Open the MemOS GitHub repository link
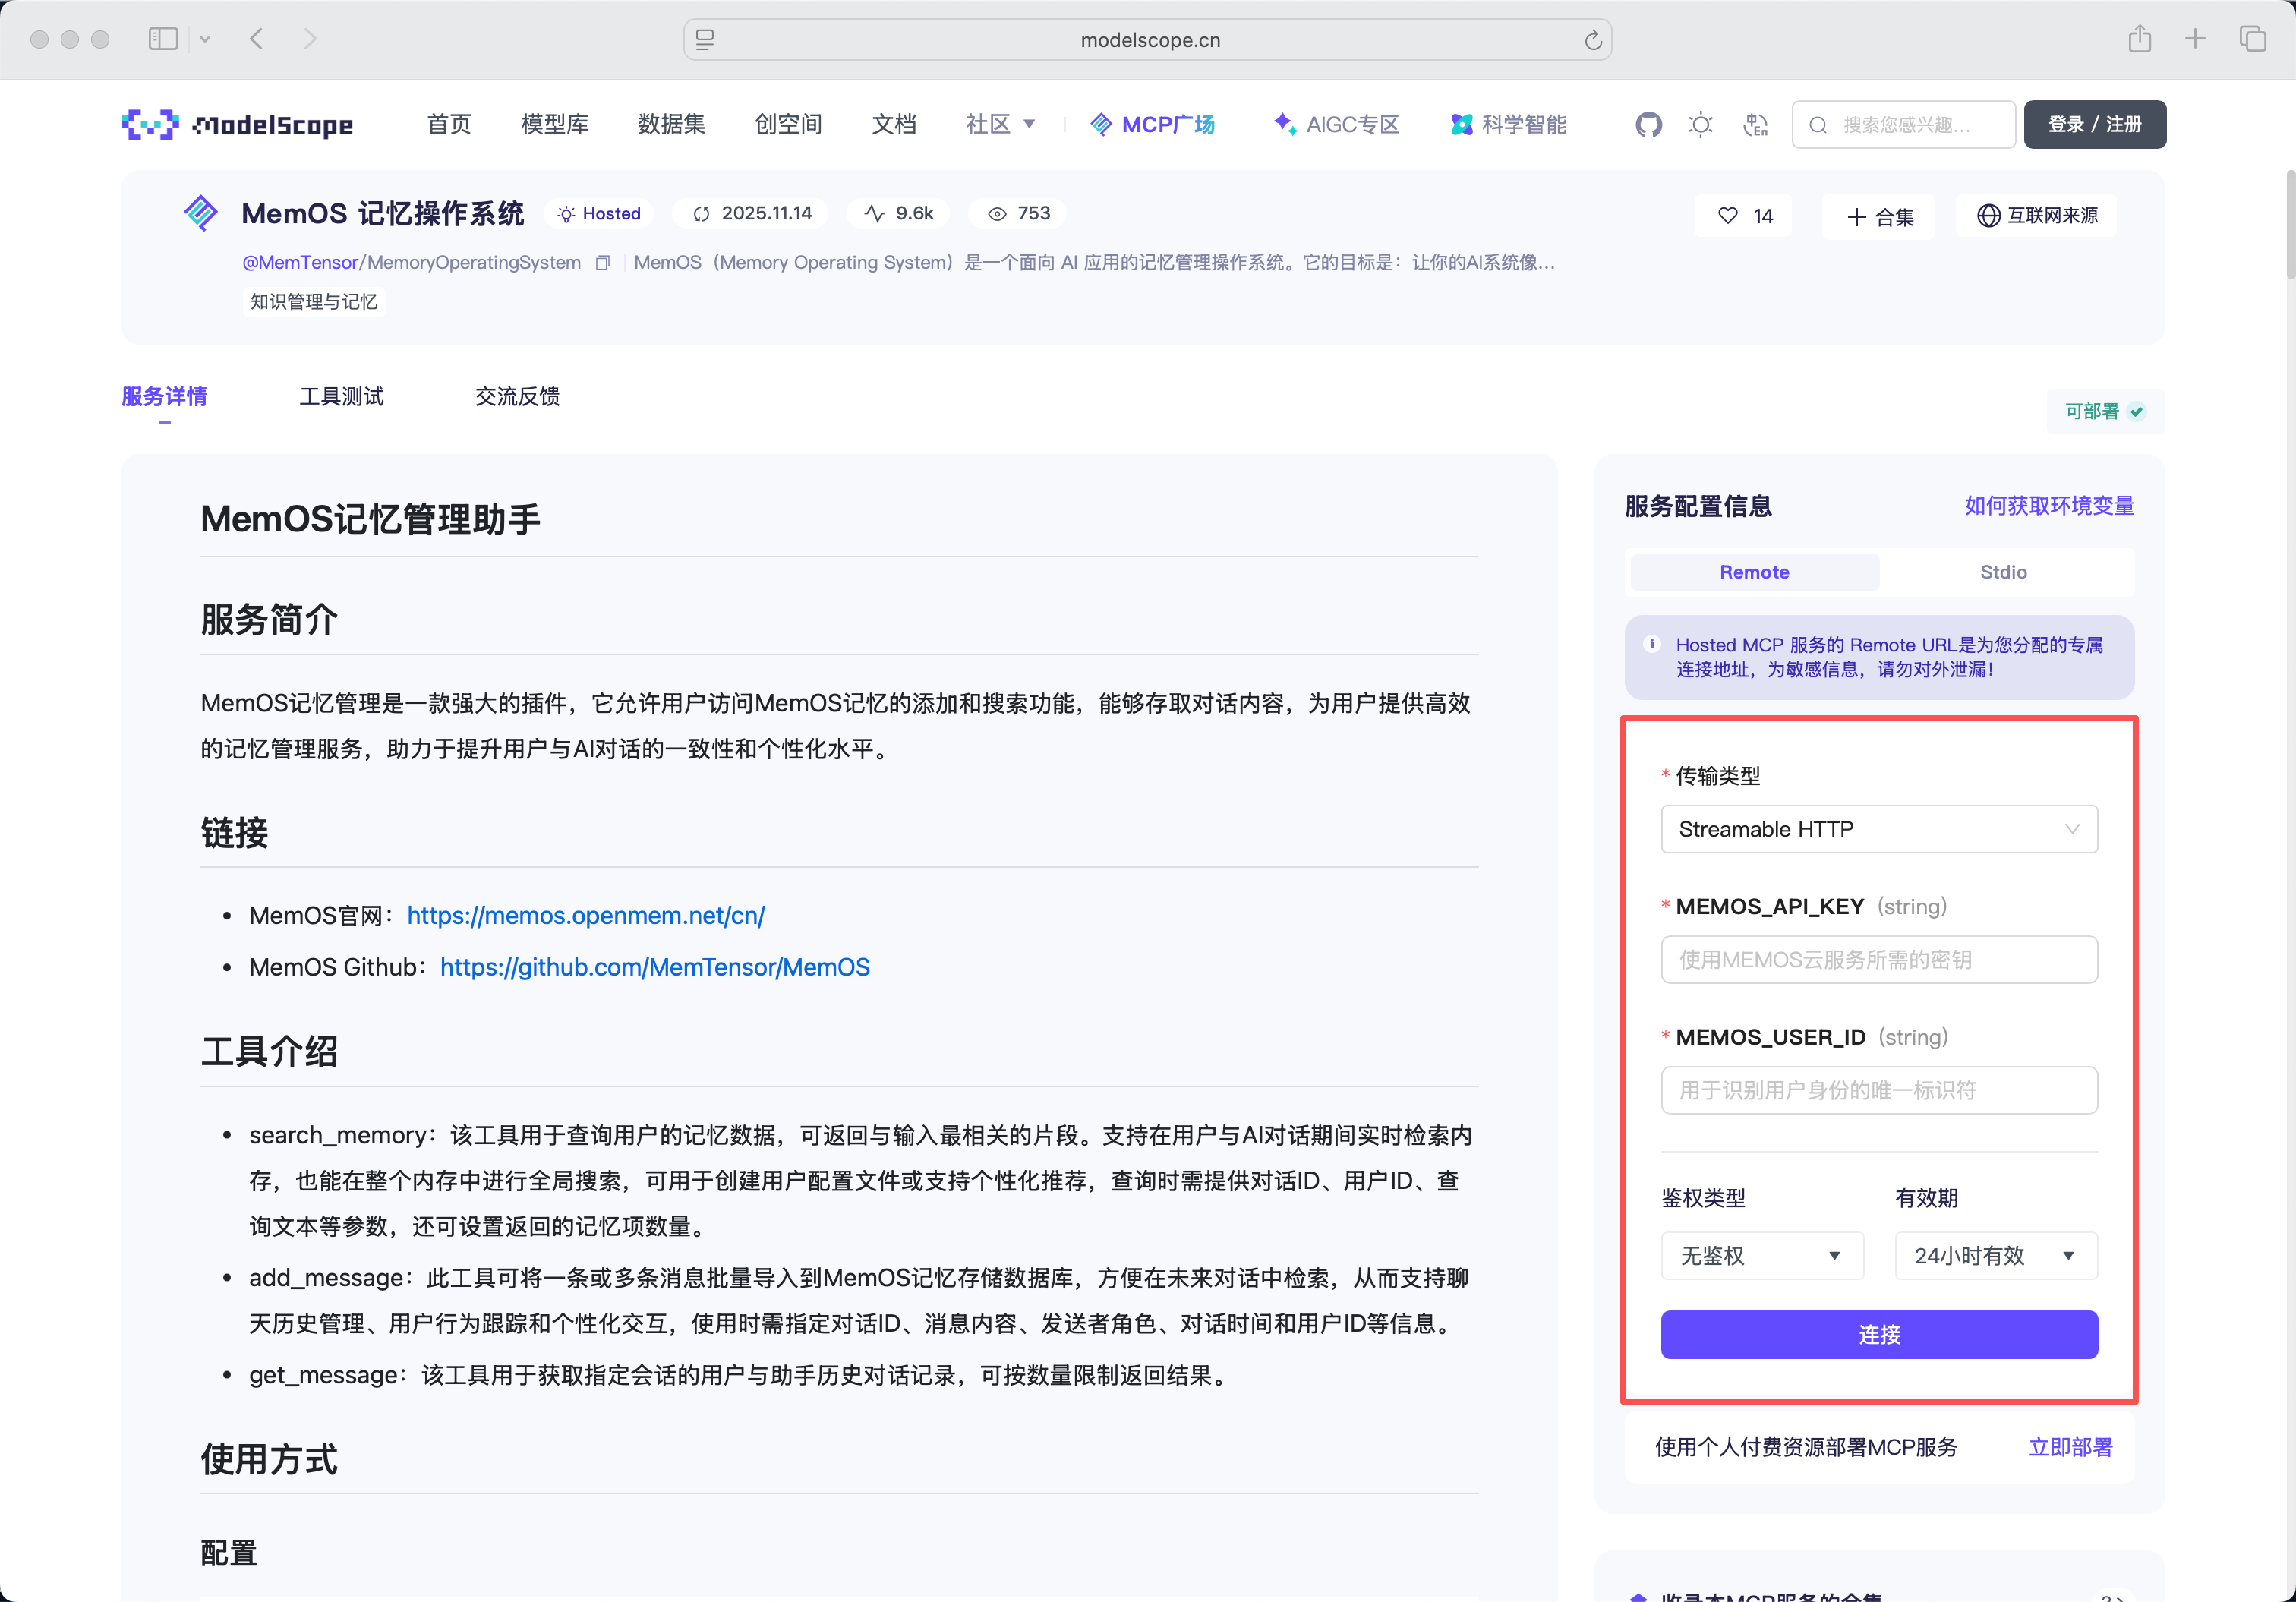Image resolution: width=2296 pixels, height=1602 pixels. 654,967
